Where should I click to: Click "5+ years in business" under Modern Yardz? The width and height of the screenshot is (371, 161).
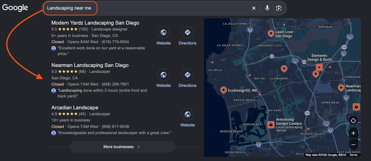70,36
